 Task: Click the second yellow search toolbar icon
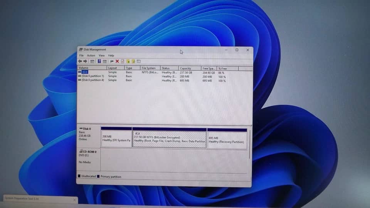coord(133,61)
